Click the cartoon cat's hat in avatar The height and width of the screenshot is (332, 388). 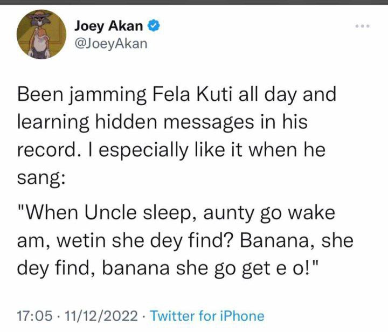coord(41,14)
